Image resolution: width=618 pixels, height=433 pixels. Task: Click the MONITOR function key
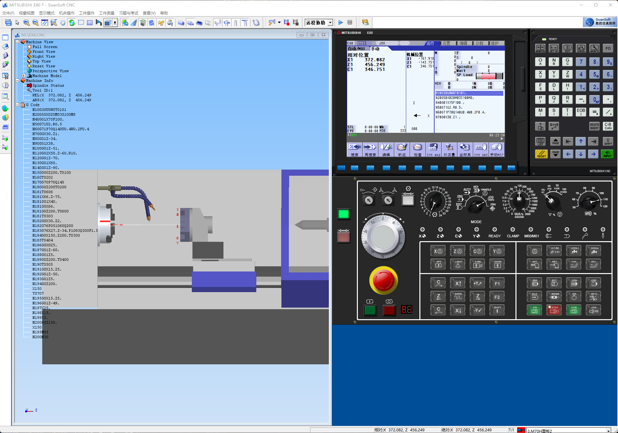(540, 48)
